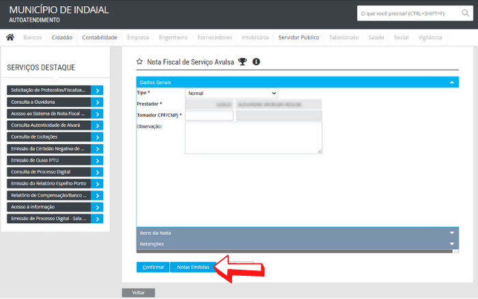Open the Tipo dropdown set to Normal
This screenshot has height=299, width=478.
click(x=231, y=93)
